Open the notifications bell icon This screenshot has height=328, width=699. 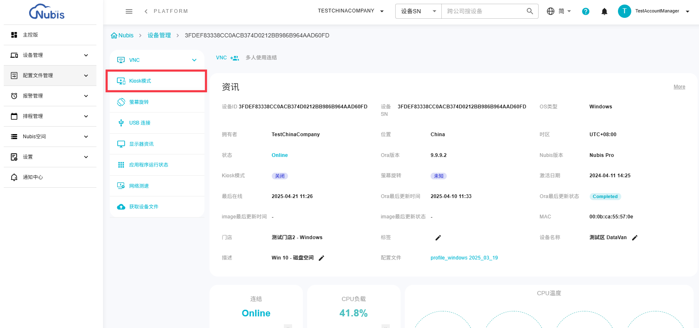pyautogui.click(x=604, y=12)
